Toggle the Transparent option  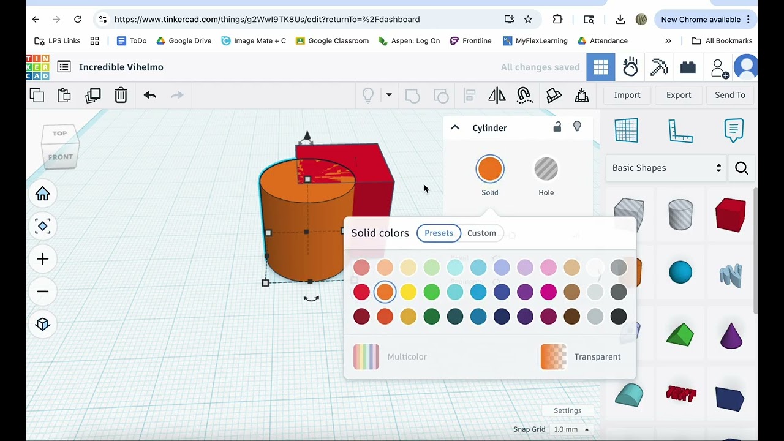click(x=581, y=357)
